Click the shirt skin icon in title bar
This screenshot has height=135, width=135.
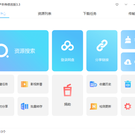point(117,4)
